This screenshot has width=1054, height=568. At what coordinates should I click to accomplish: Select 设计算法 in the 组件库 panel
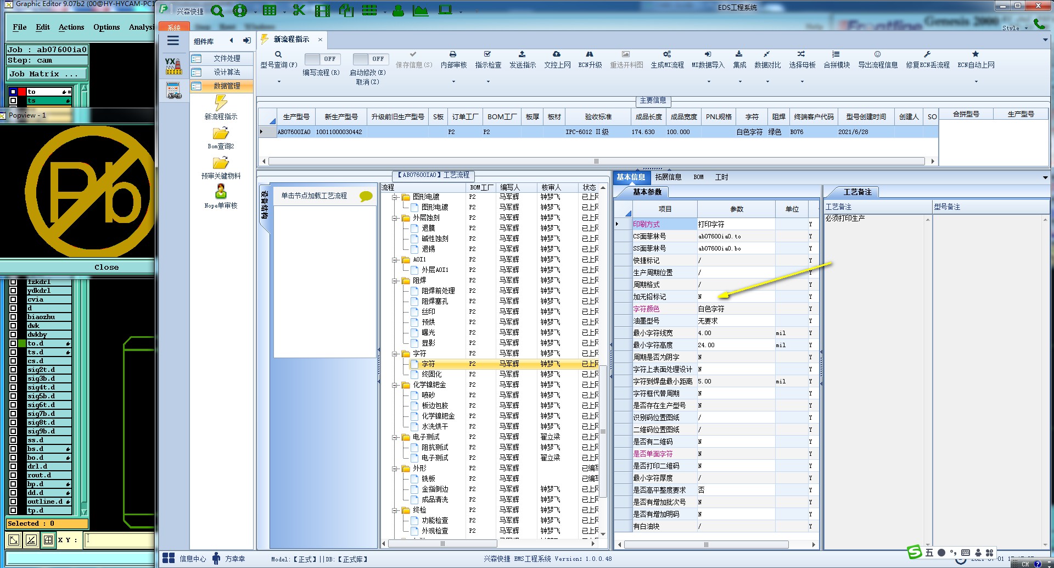pyautogui.click(x=221, y=72)
